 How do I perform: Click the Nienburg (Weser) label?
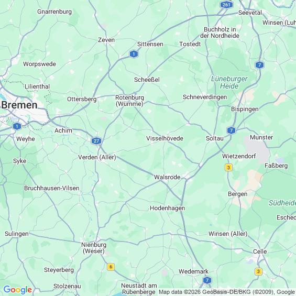94,248
